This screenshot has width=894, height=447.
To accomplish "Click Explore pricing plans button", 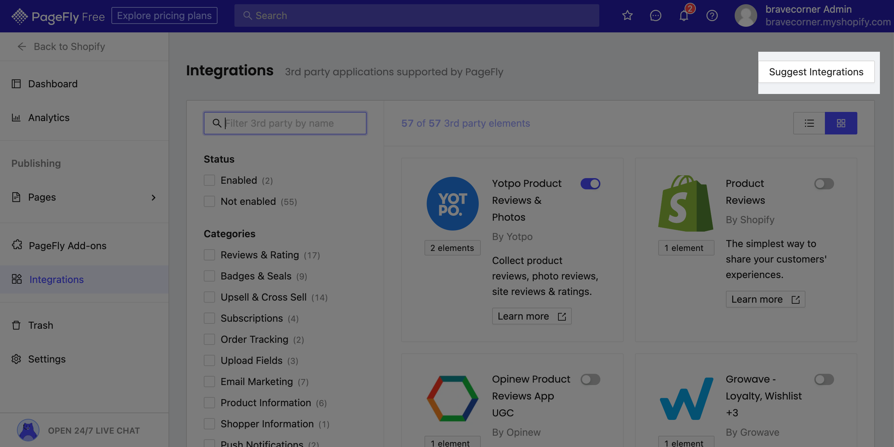I will (x=164, y=15).
